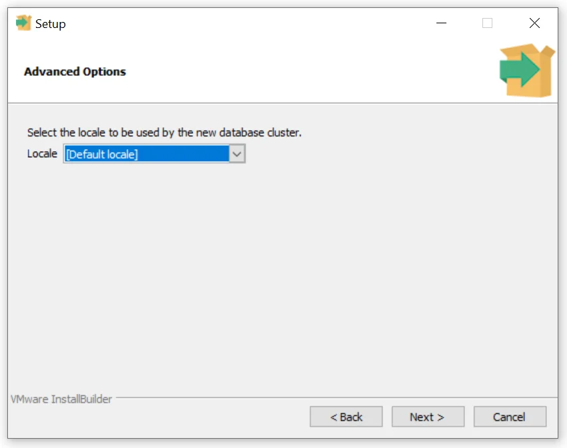Click the 'Select the locale' instruction text

click(x=164, y=132)
